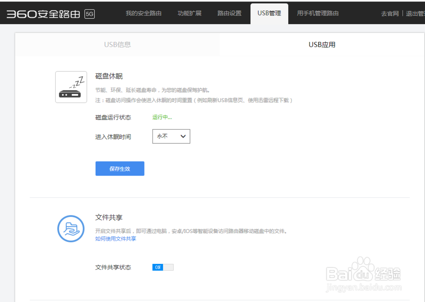Click the 360安全路由 logo
This screenshot has width=425, height=302.
43,14
